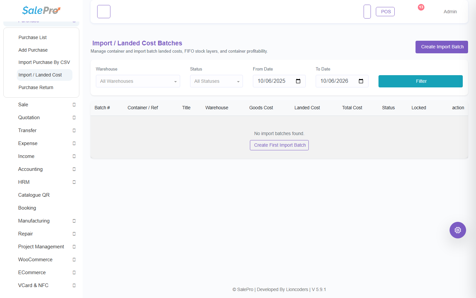Open the All Warehouses dropdown
Viewport: 476px width, 298px height.
click(x=138, y=81)
